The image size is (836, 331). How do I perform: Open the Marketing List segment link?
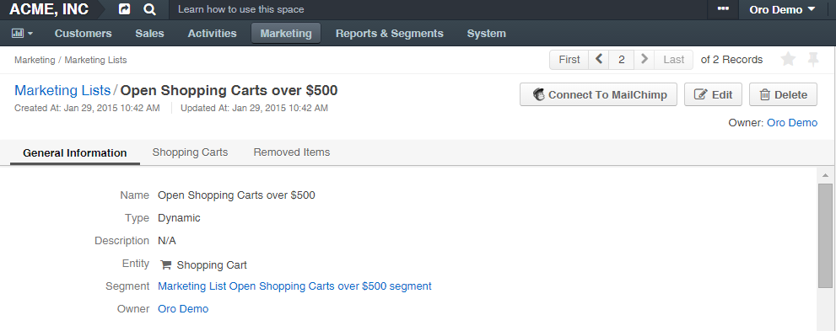tap(294, 286)
